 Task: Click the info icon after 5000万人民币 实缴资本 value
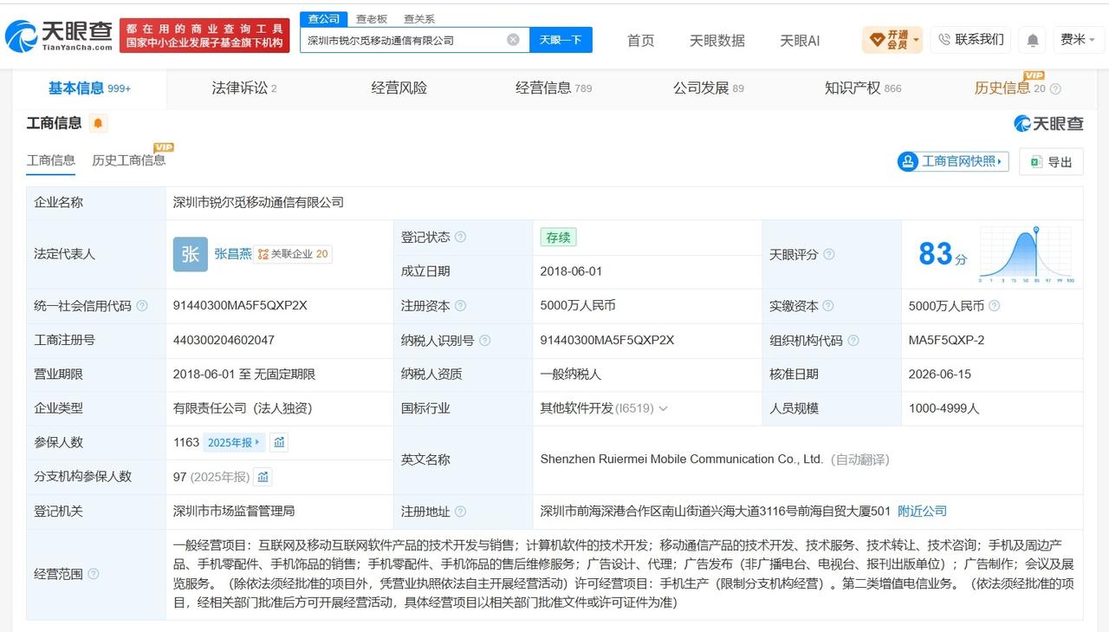click(x=994, y=306)
